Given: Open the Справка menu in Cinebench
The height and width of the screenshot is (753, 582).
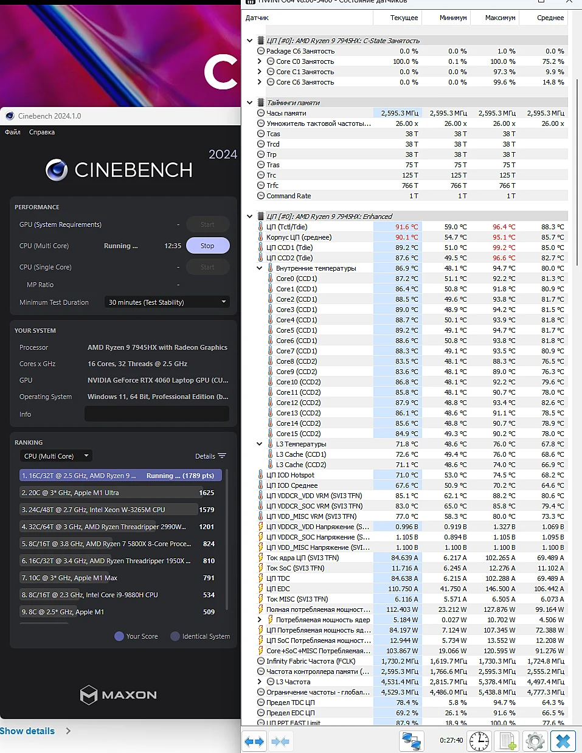Looking at the screenshot, I should click(x=42, y=132).
